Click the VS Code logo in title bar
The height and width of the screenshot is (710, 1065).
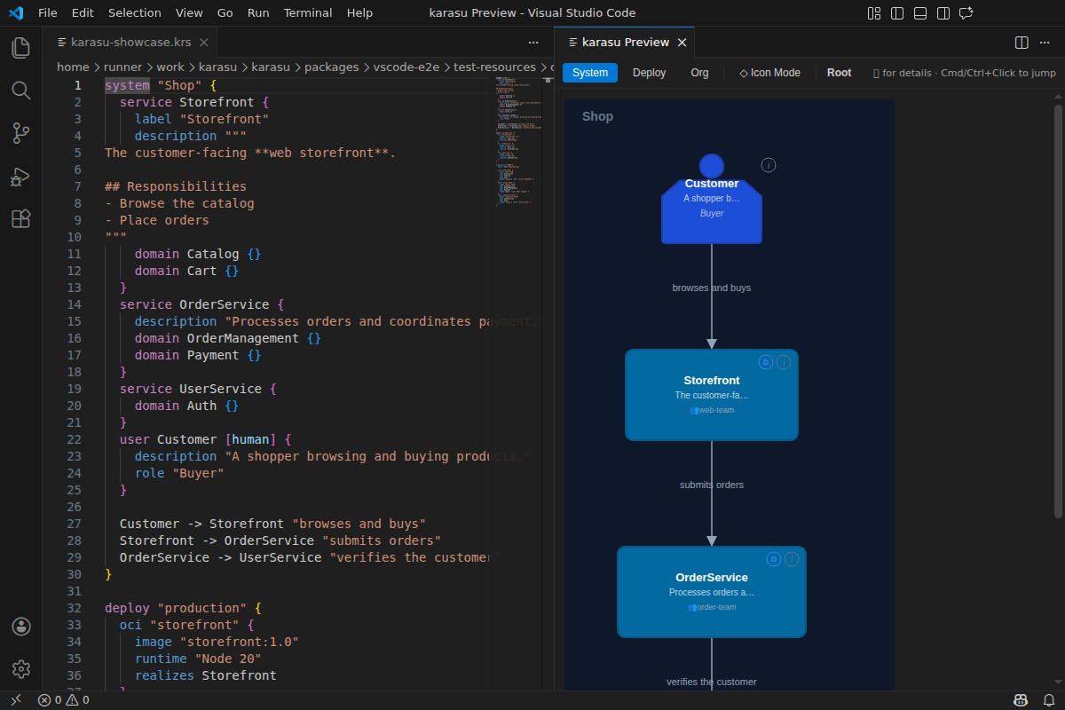click(16, 13)
